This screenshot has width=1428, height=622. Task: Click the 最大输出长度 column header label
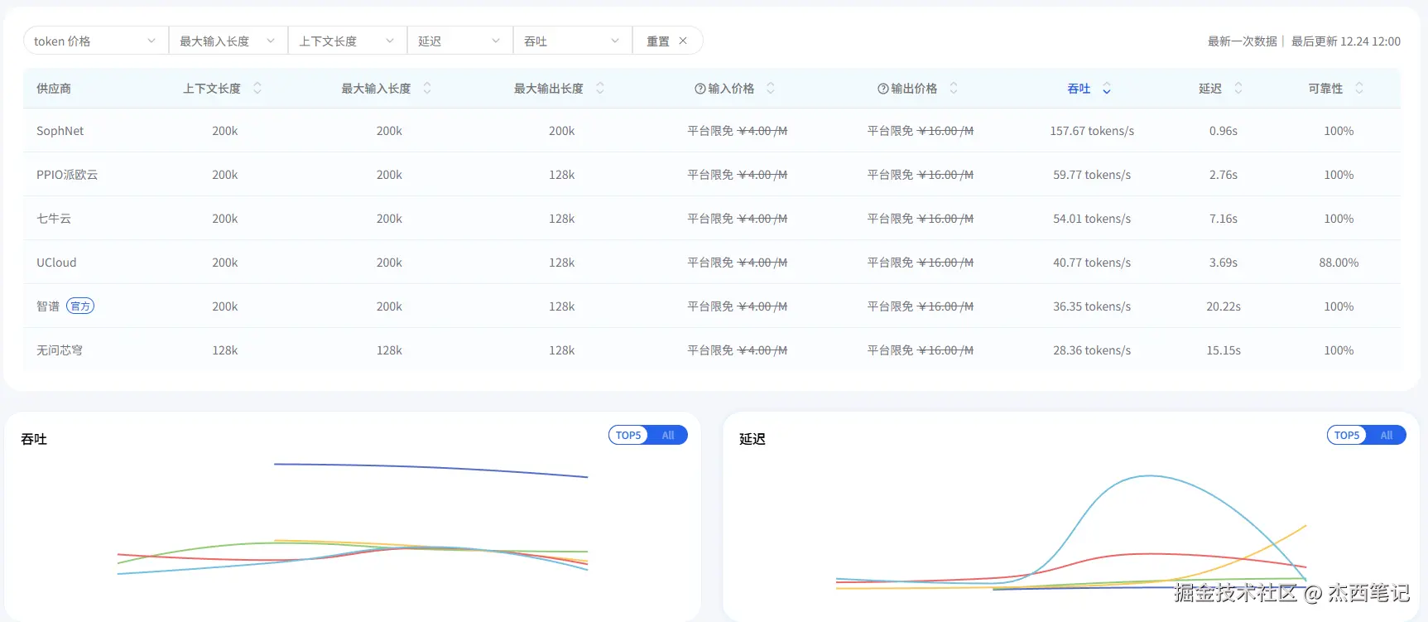pyautogui.click(x=549, y=89)
